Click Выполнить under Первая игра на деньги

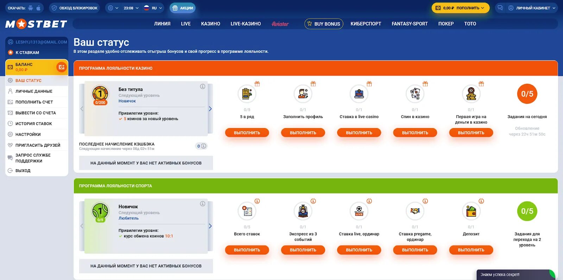click(x=471, y=133)
